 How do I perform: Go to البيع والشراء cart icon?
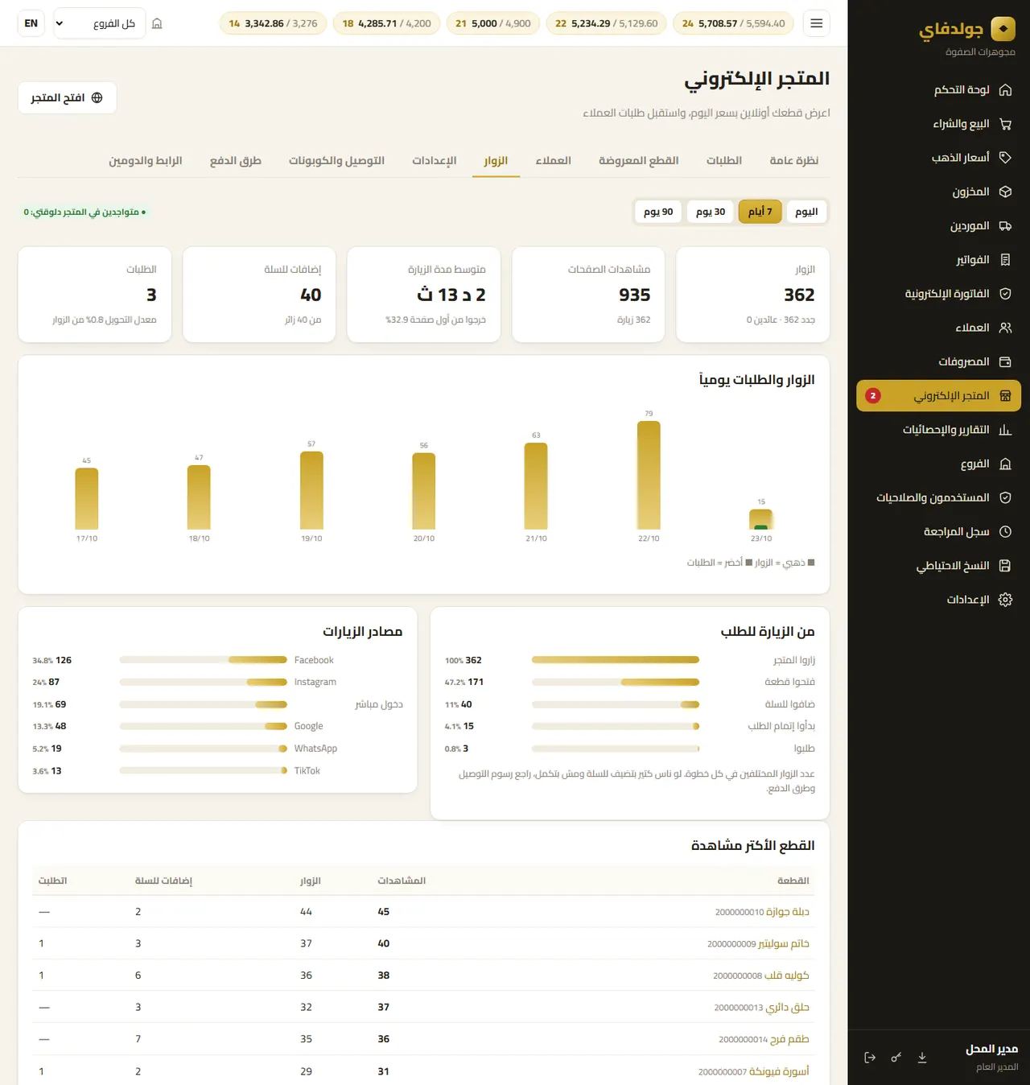click(1005, 124)
